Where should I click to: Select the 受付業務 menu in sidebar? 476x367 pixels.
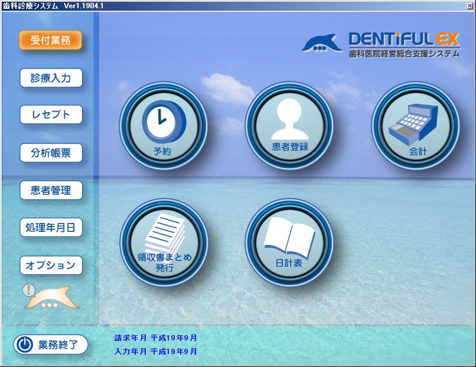pos(51,41)
